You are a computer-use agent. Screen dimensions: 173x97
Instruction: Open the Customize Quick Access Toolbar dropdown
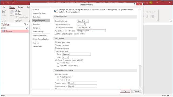pyautogui.click(x=17, y=3)
